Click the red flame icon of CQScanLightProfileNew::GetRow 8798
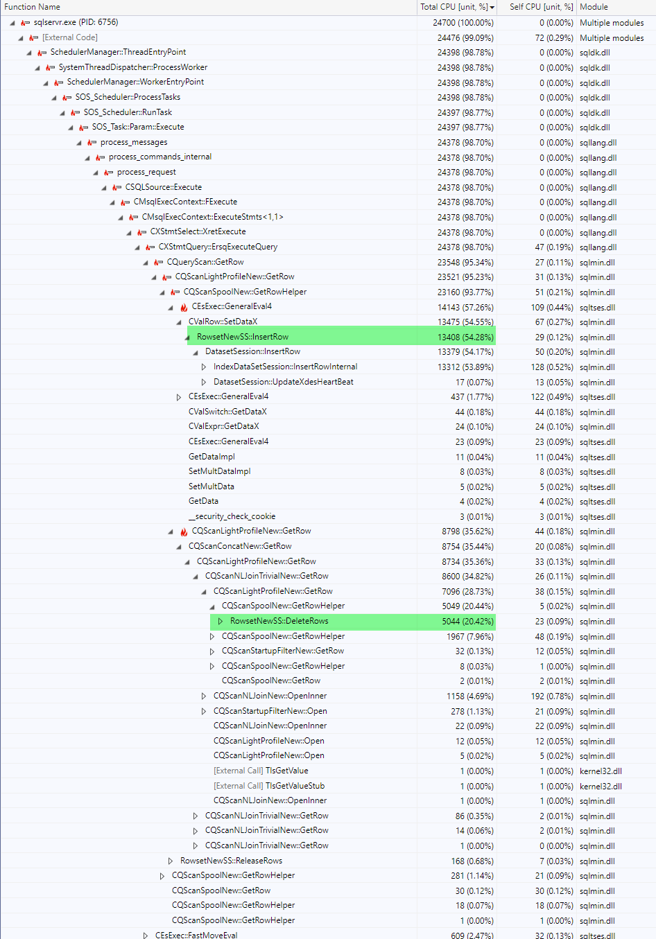This screenshot has height=939, width=656. point(184,532)
